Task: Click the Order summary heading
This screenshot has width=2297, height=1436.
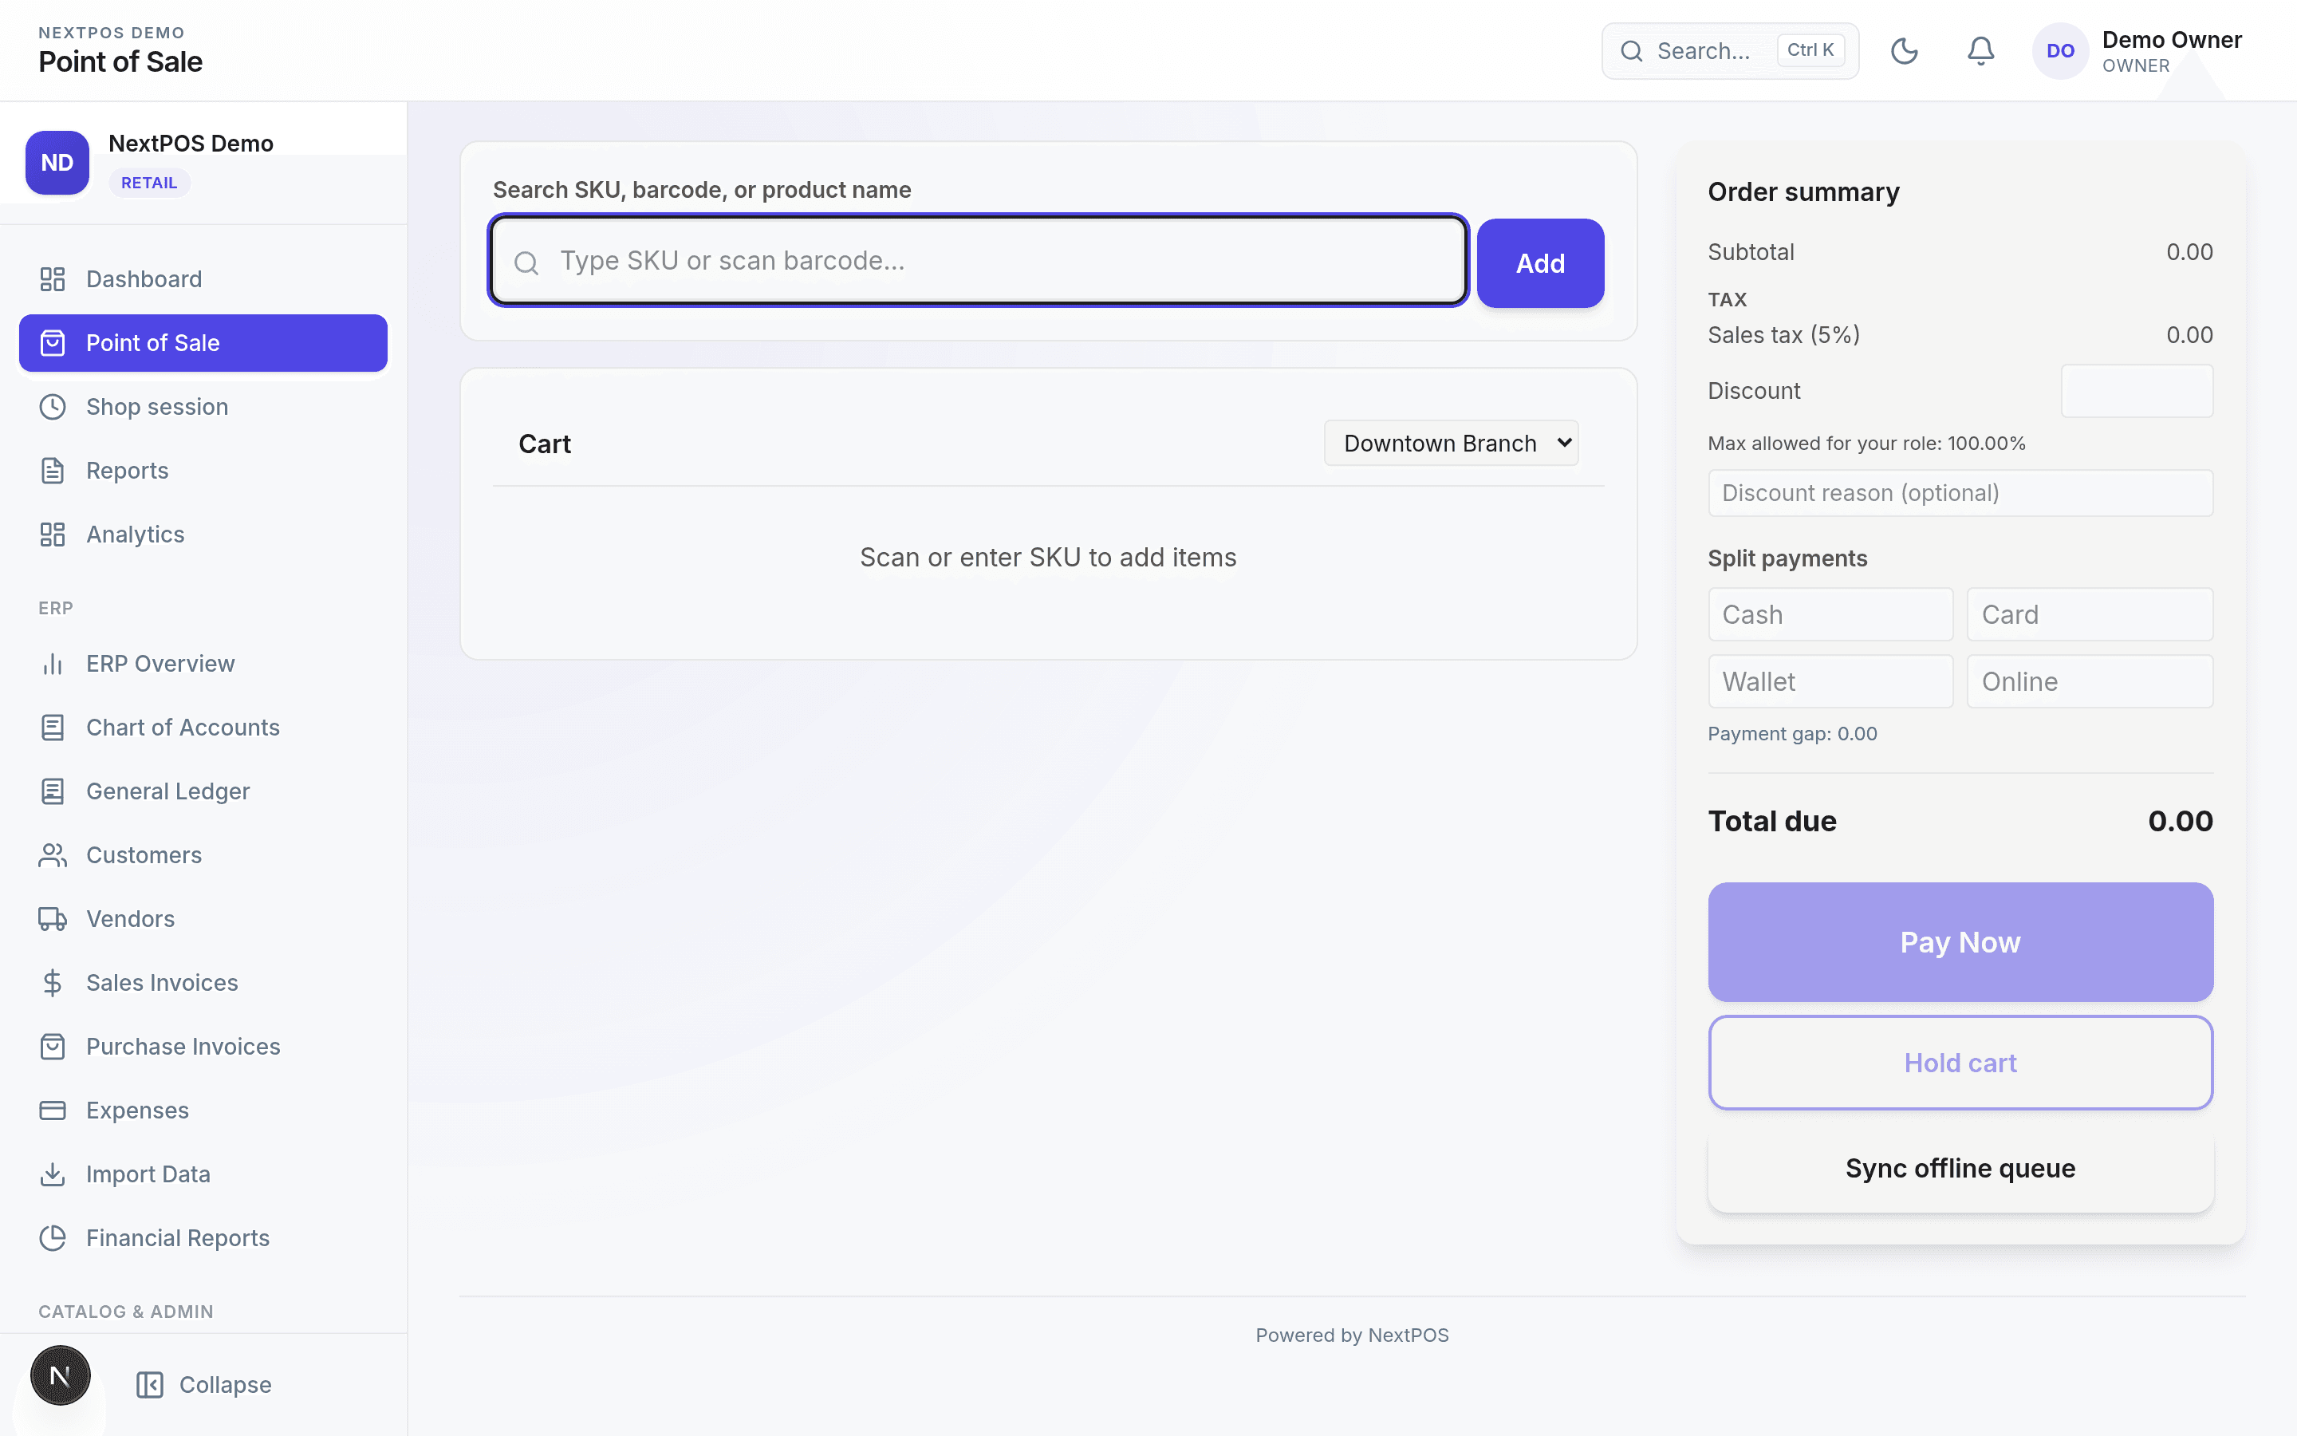Action: point(1803,191)
